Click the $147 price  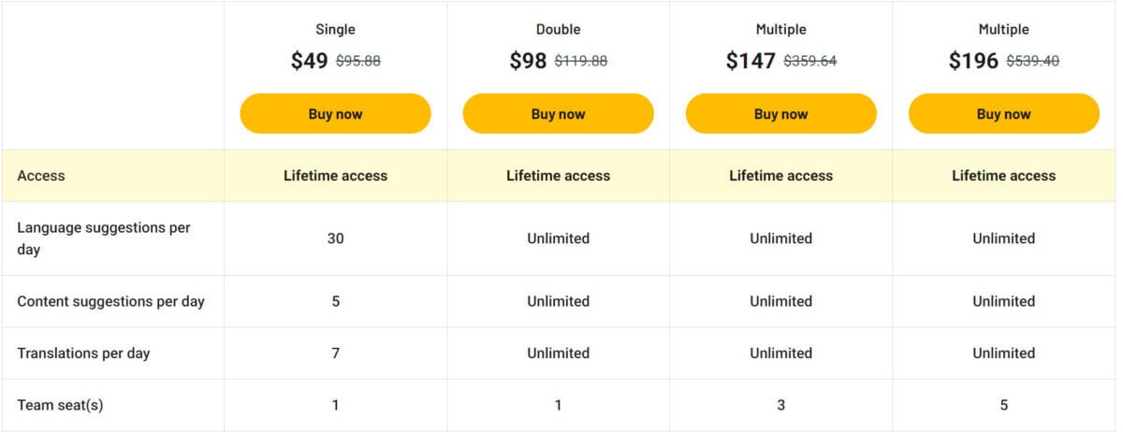[x=751, y=62]
